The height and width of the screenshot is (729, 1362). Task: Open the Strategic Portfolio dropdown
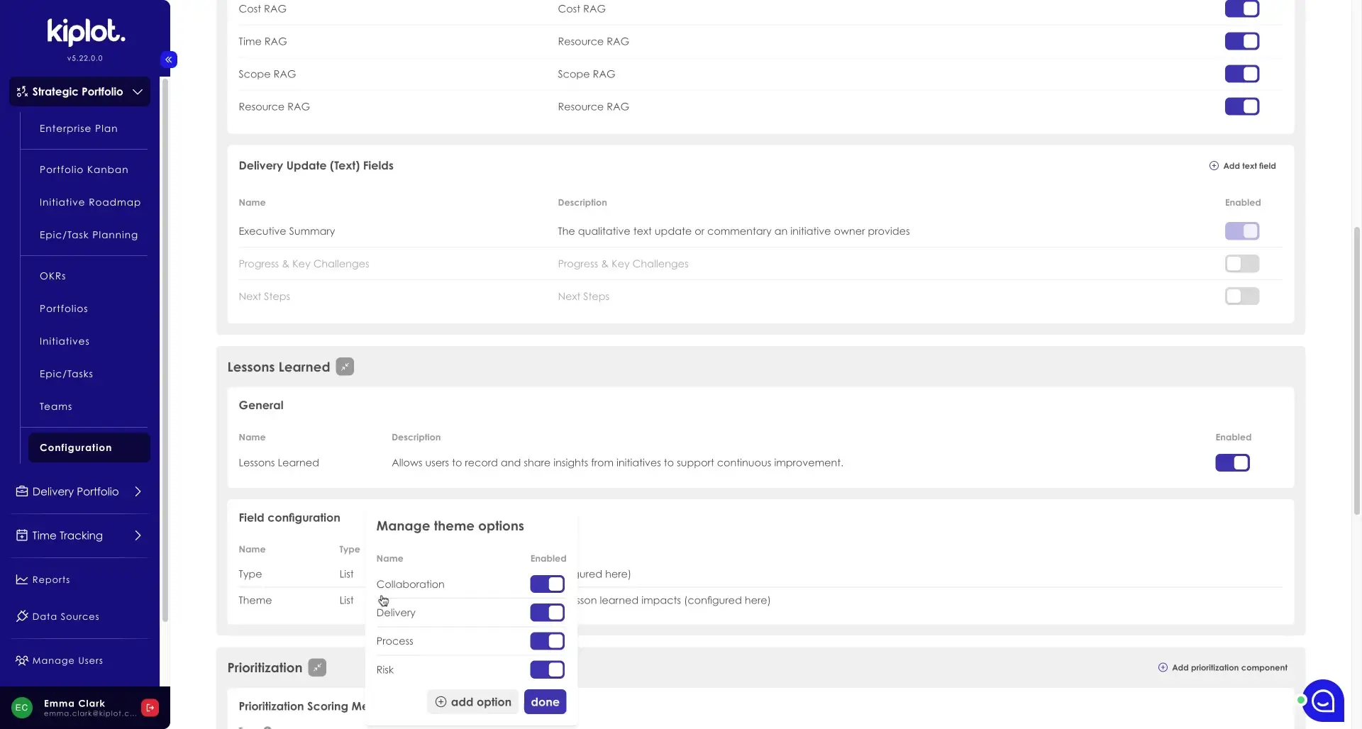(x=79, y=91)
